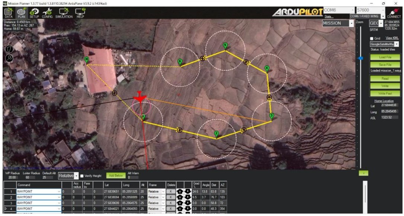404x216 pixels.
Task: Open the CONFIG tuning screen
Action: click(x=47, y=13)
